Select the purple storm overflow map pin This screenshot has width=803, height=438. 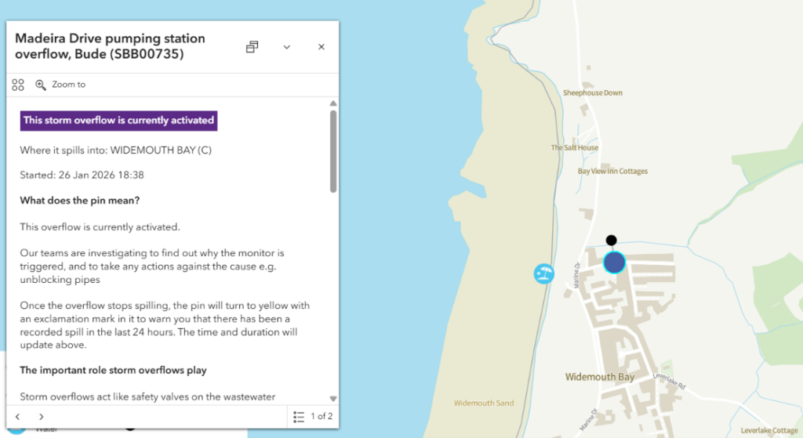(615, 262)
